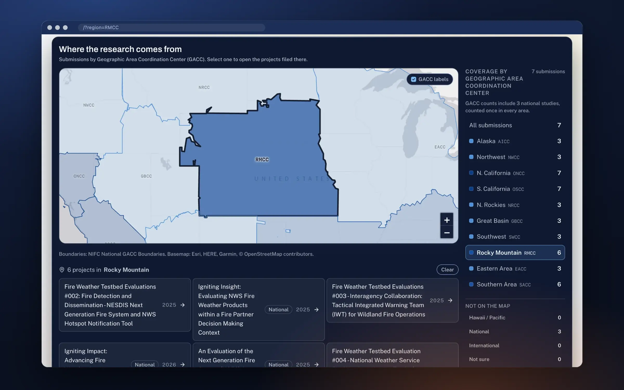624x390 pixels.
Task: Click the Not sure entry
Action: 515,359
